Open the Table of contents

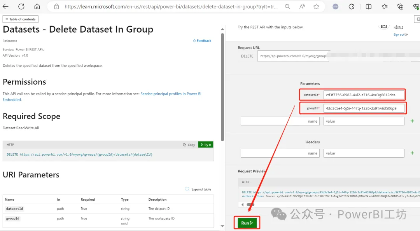point(21,19)
